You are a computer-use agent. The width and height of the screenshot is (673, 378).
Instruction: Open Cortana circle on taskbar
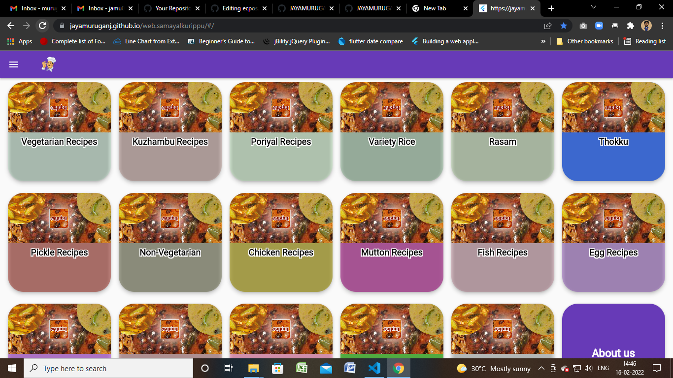tap(205, 368)
